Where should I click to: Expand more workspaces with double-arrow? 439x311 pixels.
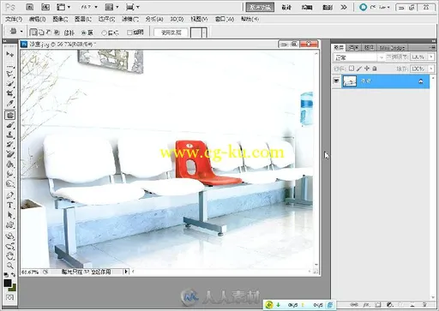point(344,7)
